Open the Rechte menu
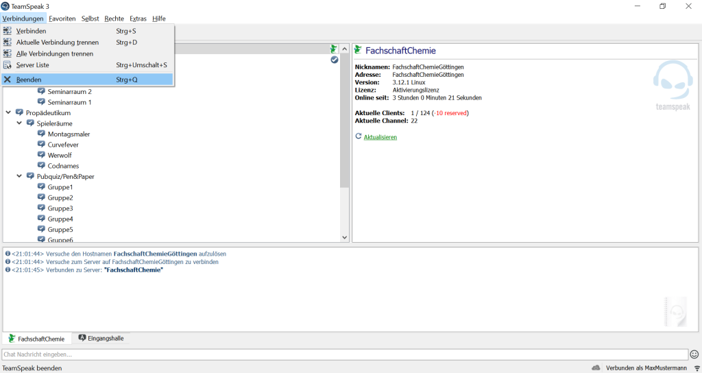Screen dimensions: 702x373 114,19
